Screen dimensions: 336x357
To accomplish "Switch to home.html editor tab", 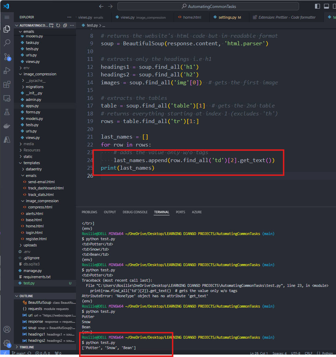I will 192,17.
